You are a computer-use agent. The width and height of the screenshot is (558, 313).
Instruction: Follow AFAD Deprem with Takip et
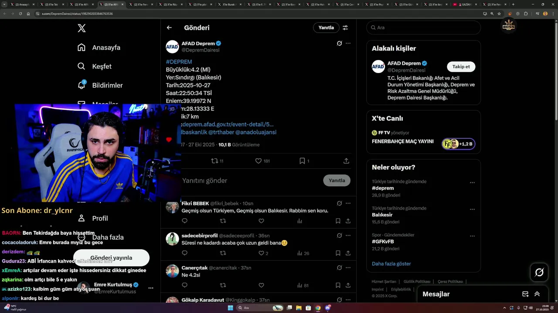tap(461, 67)
